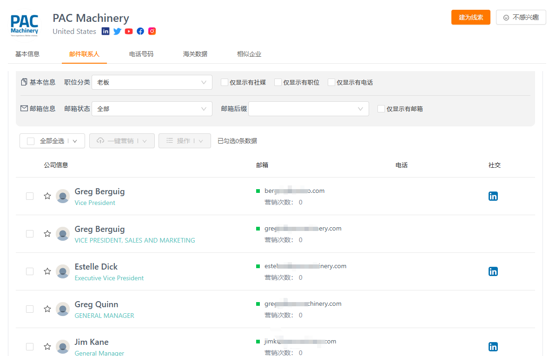The image size is (549, 356).
Task: Open PAC Machinery Instagram profile icon
Action: (x=152, y=31)
